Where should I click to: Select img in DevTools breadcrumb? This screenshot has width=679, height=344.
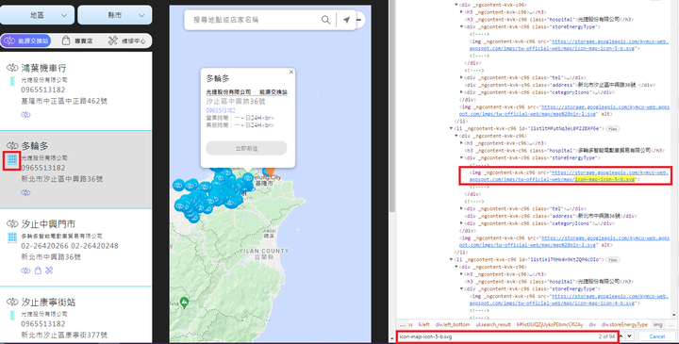[658, 324]
